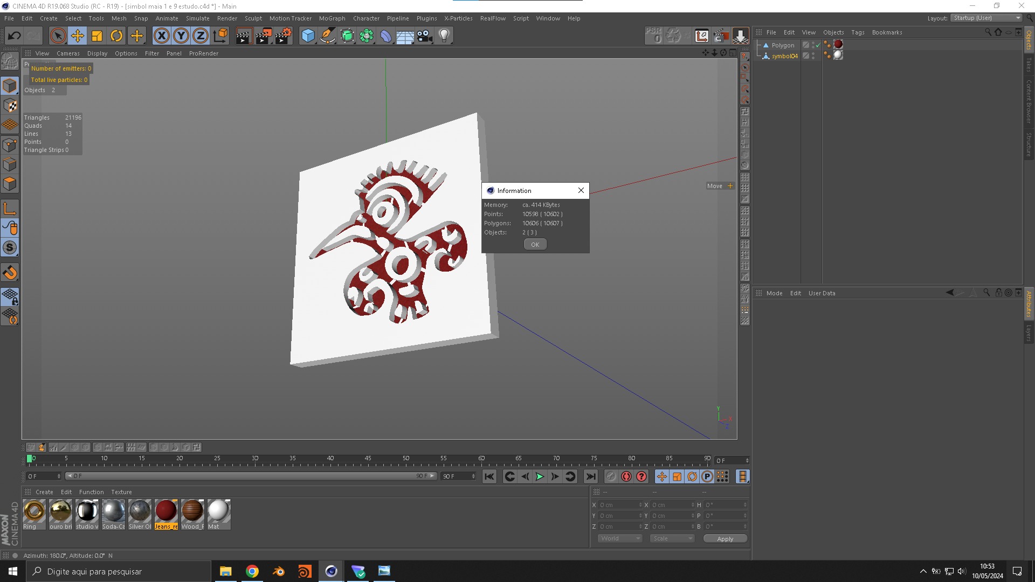Open Layout Startup (User) dropdown
The height and width of the screenshot is (582, 1035).
[x=986, y=18]
